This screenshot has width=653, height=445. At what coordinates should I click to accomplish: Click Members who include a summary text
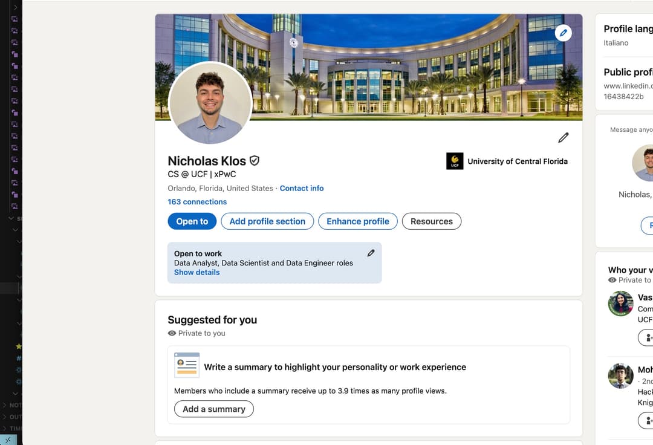(x=310, y=391)
